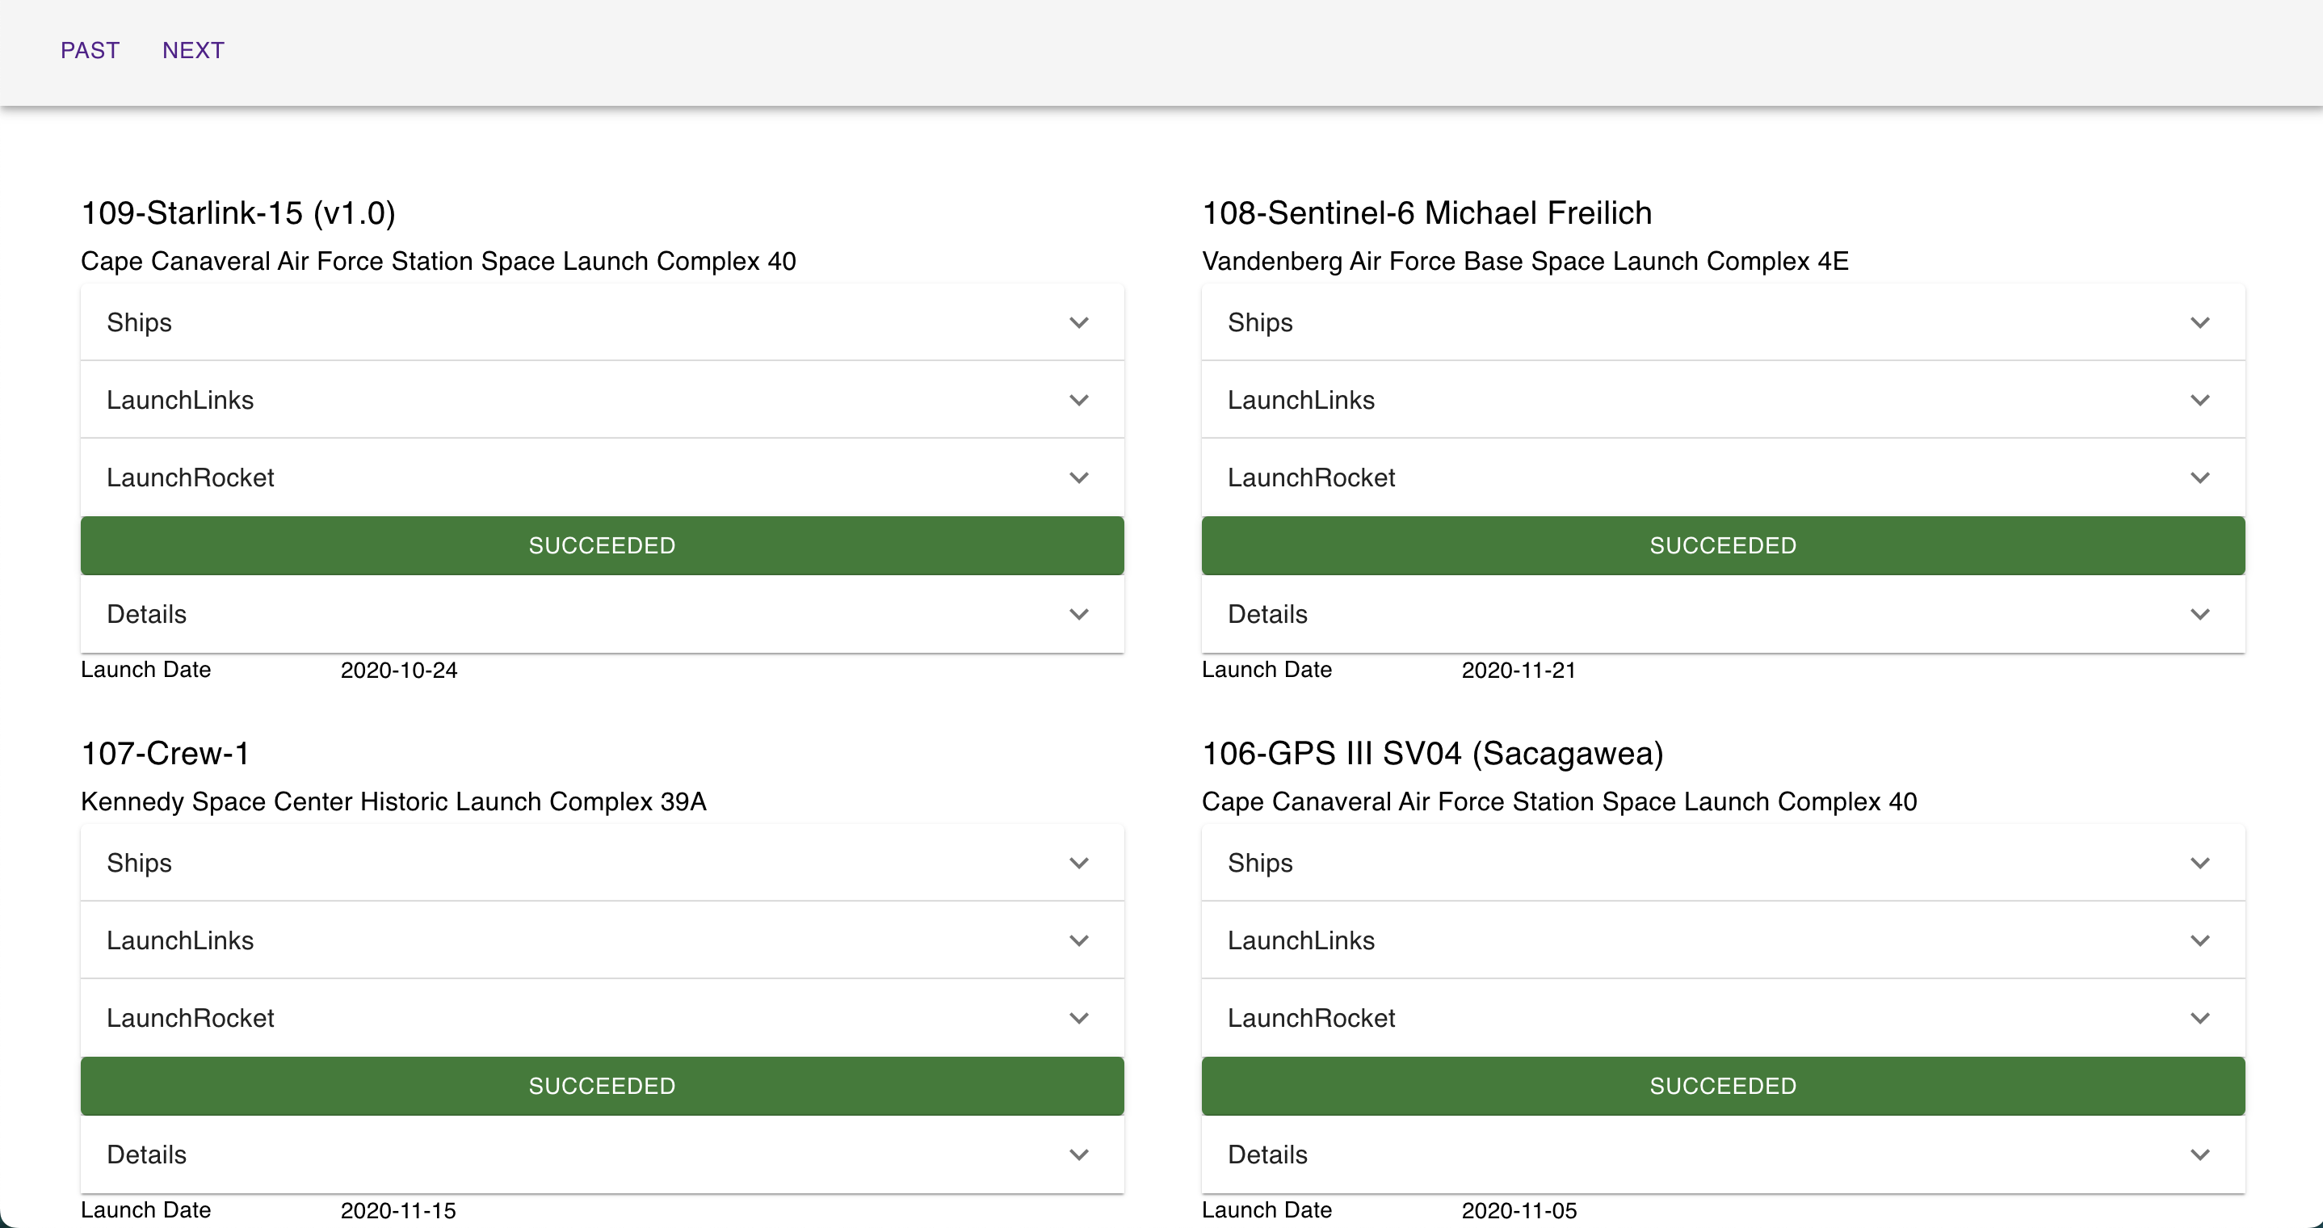Expand Details section of Starlink-15 launch

coord(602,613)
